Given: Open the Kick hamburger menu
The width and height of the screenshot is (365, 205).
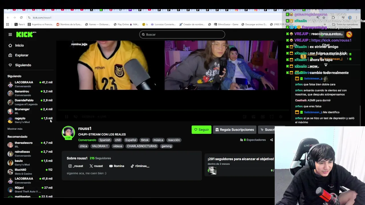Looking at the screenshot, I should [10, 34].
